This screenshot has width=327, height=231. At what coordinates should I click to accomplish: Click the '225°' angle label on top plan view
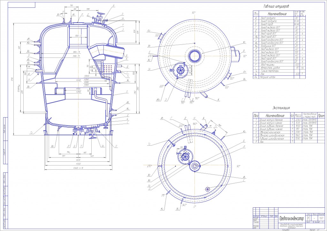point(162,86)
